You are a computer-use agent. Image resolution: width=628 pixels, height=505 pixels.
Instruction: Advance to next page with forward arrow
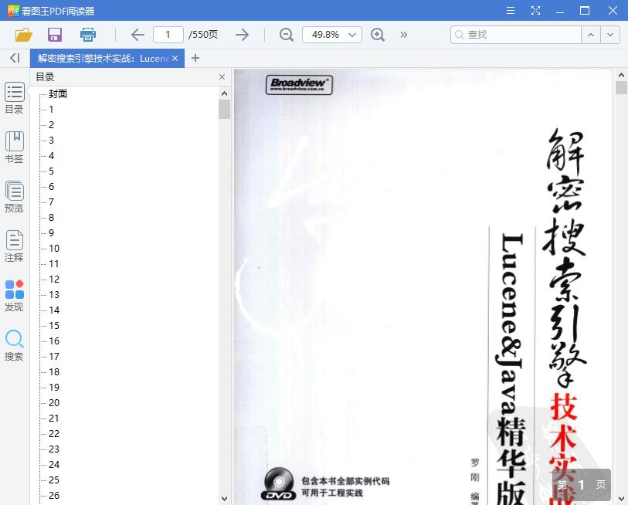[242, 34]
